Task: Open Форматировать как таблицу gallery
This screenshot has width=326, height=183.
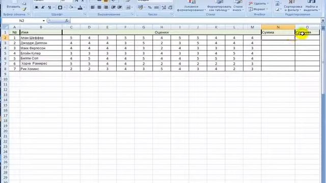Action: click(x=219, y=6)
